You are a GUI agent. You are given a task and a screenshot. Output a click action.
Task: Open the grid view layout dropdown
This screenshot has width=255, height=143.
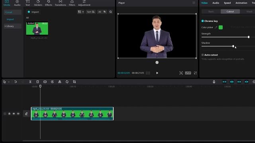81,12
